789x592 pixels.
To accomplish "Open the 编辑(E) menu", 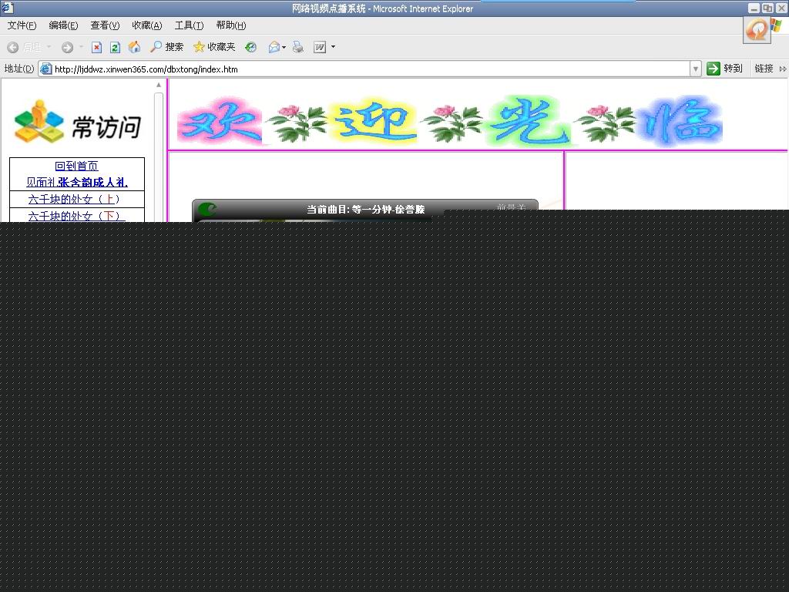I will 63,25.
